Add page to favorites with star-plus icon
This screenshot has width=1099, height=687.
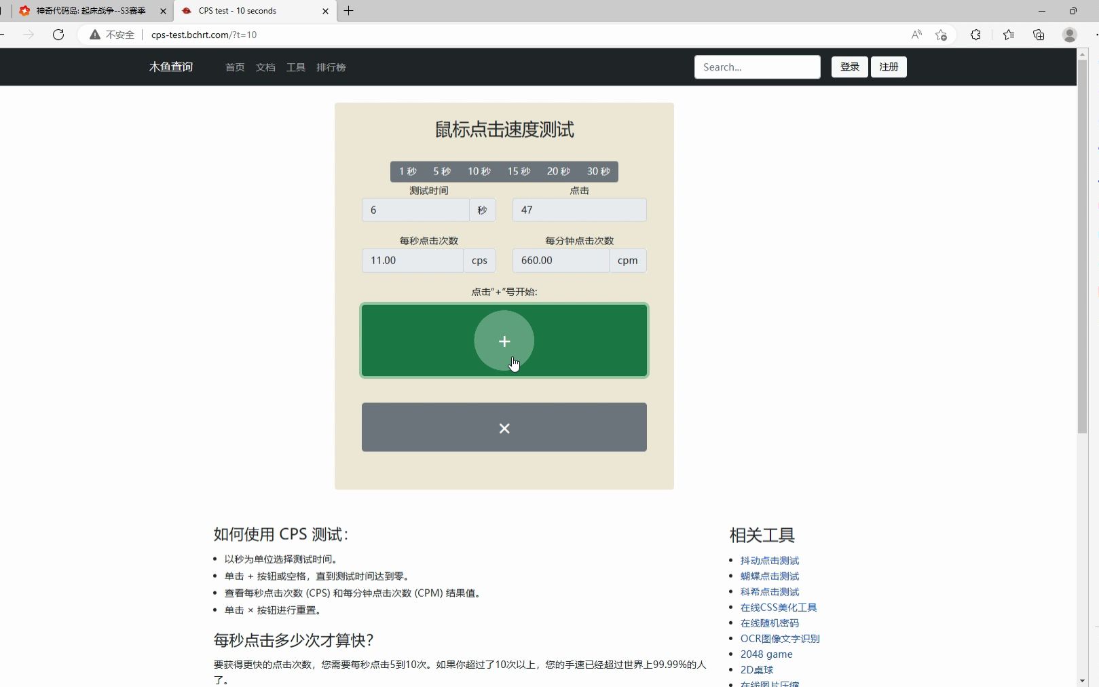tap(941, 35)
